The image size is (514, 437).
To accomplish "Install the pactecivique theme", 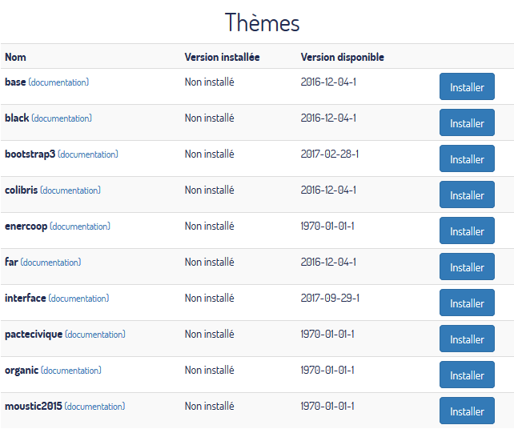I will click(467, 339).
